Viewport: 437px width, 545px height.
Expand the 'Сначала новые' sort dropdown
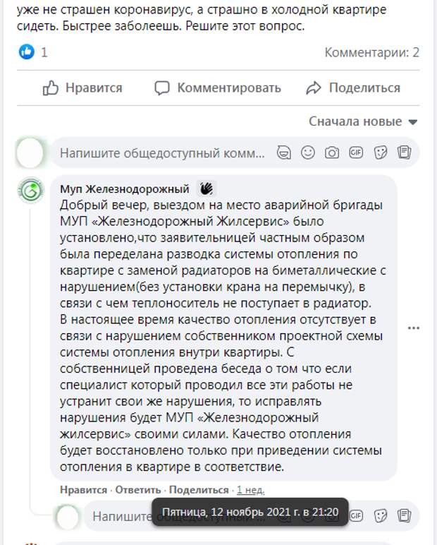coord(363,121)
